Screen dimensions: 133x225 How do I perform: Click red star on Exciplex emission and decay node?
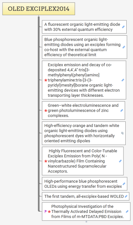click(x=46, y=80)
